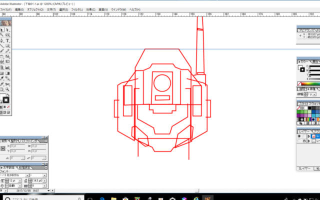Select the Column Graph tool
Screen dimensions: 320x200
(7, 67)
